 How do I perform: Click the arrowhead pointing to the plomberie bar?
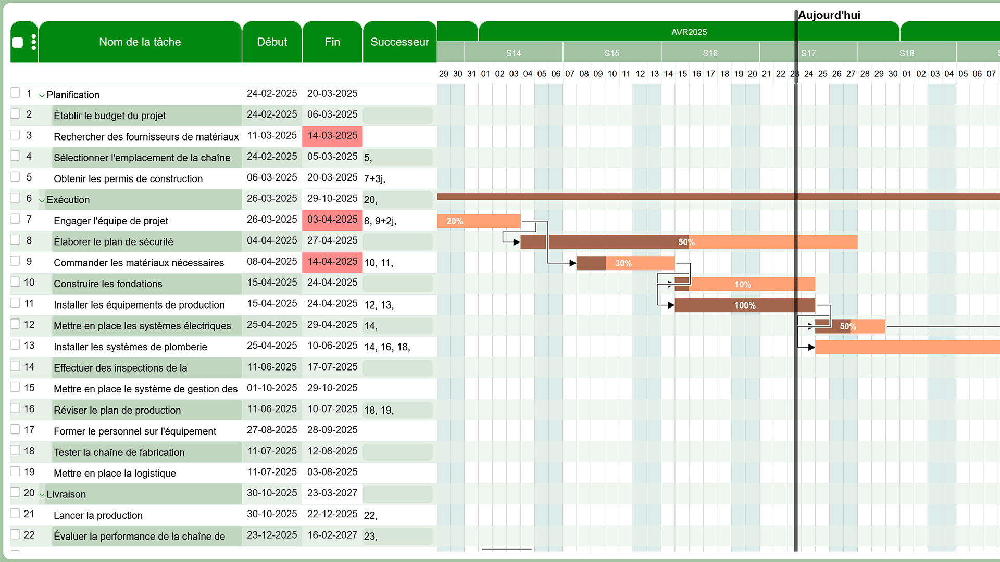(x=811, y=347)
